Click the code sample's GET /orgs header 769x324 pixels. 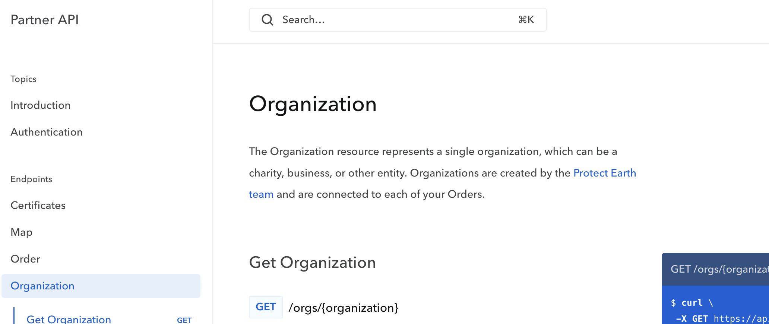click(718, 269)
